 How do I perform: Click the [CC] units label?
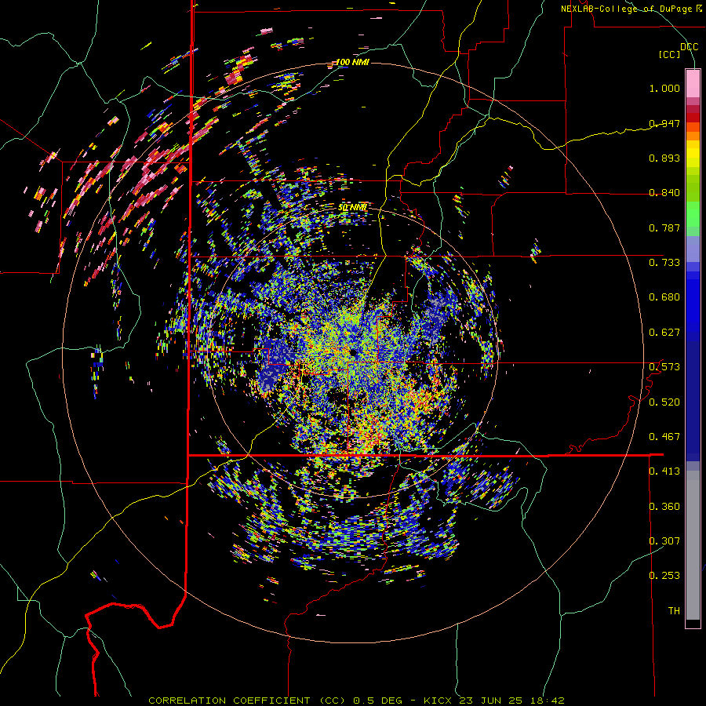click(670, 54)
